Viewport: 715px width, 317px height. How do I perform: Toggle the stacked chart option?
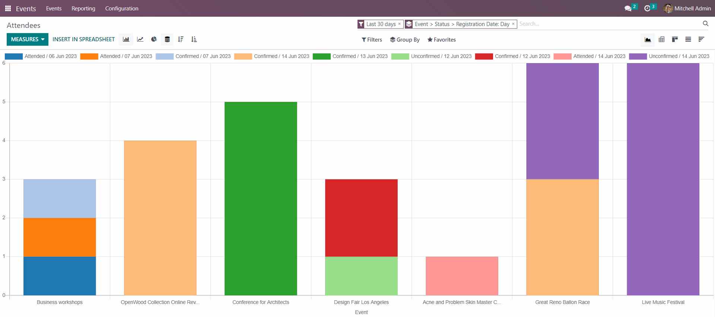click(167, 39)
